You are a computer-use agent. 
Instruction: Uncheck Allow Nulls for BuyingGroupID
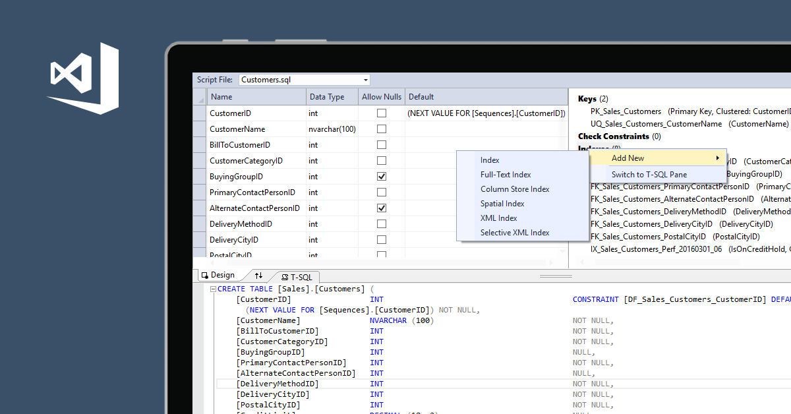point(381,176)
